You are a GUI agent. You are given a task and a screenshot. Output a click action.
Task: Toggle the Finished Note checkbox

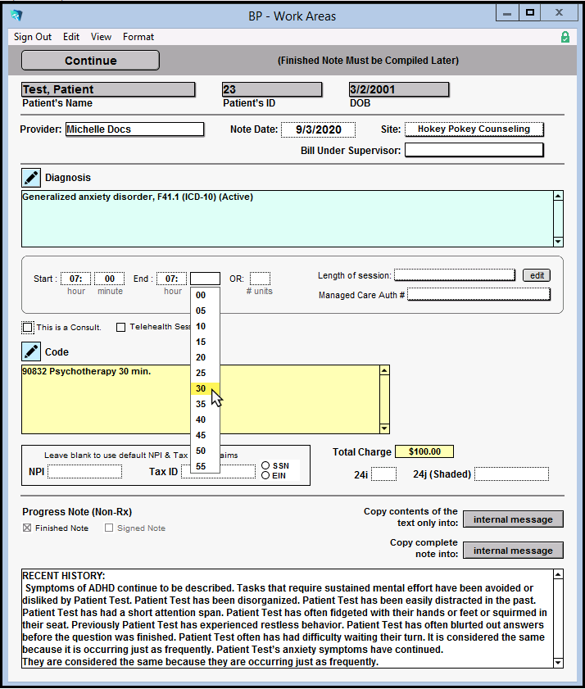(x=28, y=528)
